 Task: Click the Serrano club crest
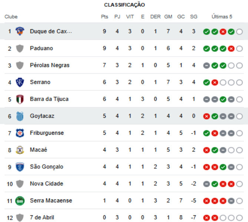20,82
